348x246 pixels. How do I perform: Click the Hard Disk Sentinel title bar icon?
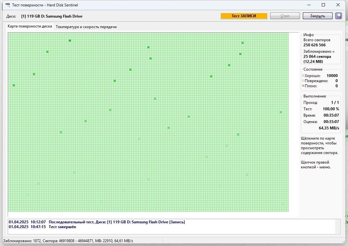tap(8, 5)
